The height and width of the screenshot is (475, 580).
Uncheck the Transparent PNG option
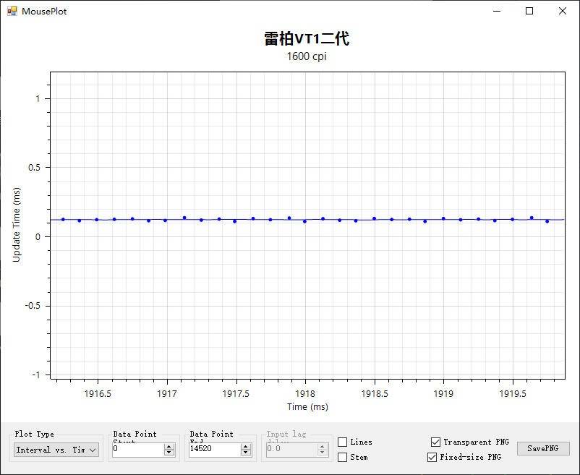(x=435, y=442)
